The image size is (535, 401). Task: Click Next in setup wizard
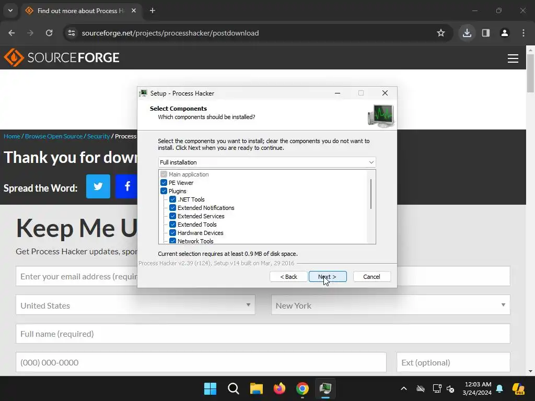328,277
